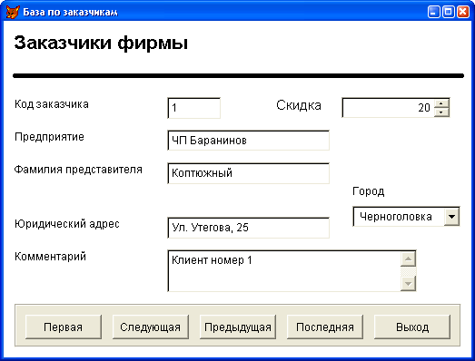Viewport: 475px width, 361px height.
Task: Focus the Предприятие field with ЧП Баранинов
Action: (x=249, y=140)
